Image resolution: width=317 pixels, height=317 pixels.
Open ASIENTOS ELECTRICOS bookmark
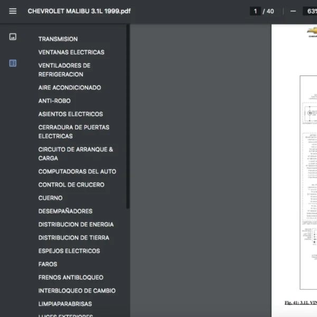tap(71, 114)
